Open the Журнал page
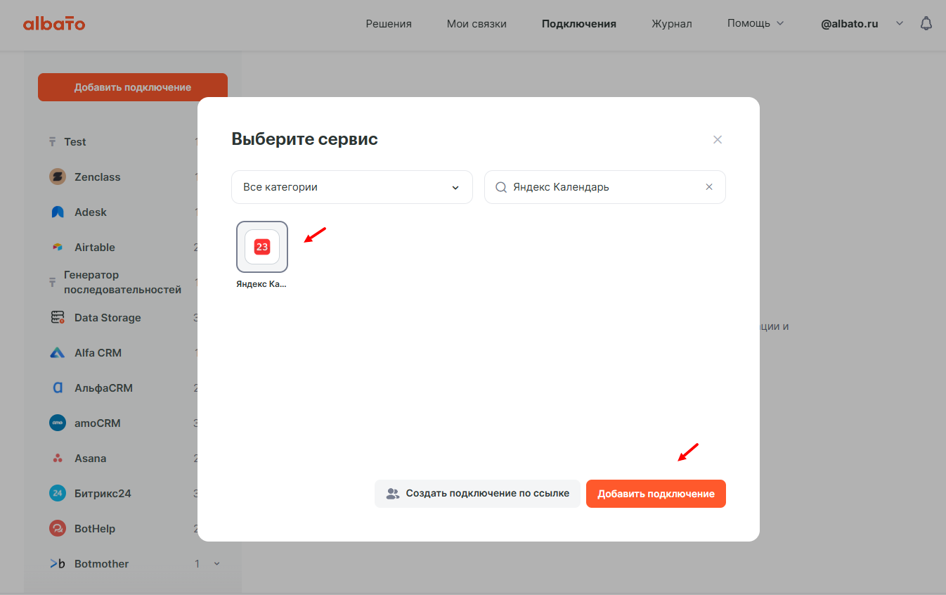 point(671,24)
